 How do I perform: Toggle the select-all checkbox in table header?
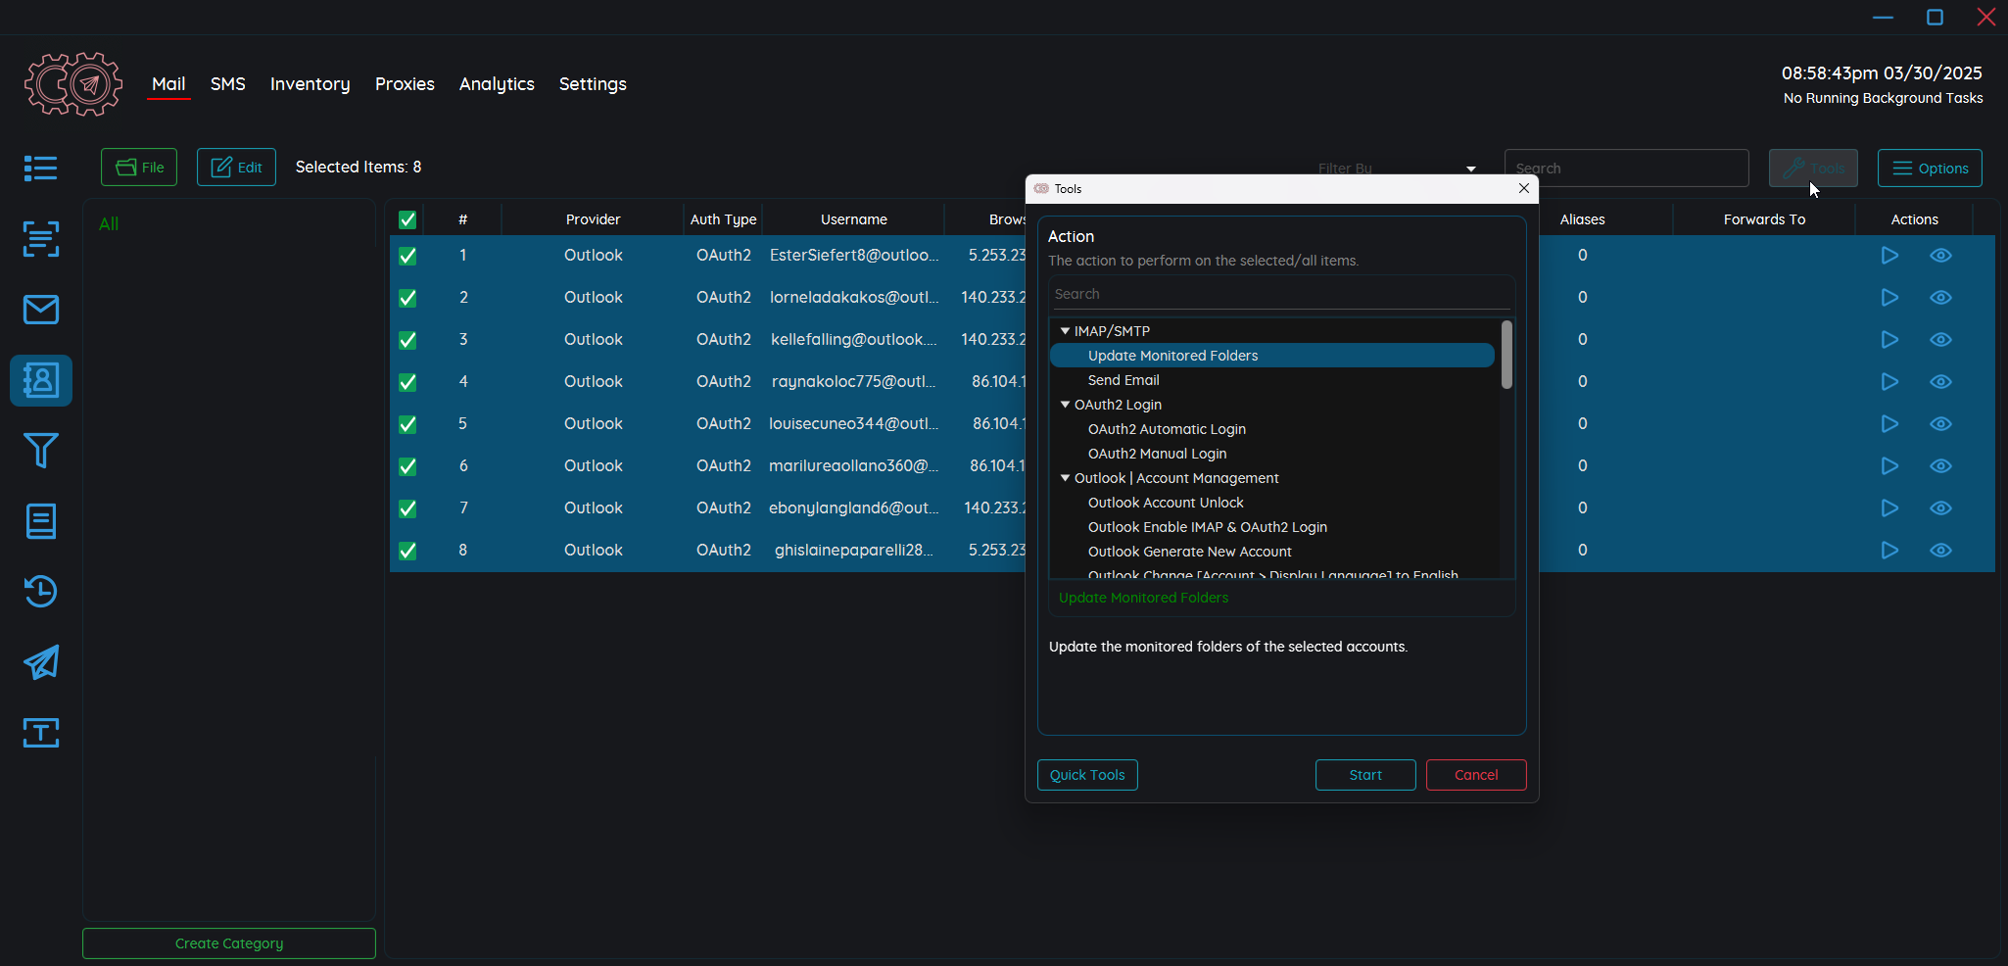pyautogui.click(x=407, y=219)
